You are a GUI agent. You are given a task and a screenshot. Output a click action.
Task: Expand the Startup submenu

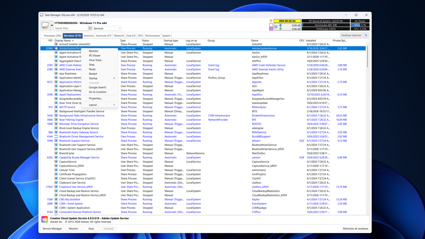coord(99,78)
